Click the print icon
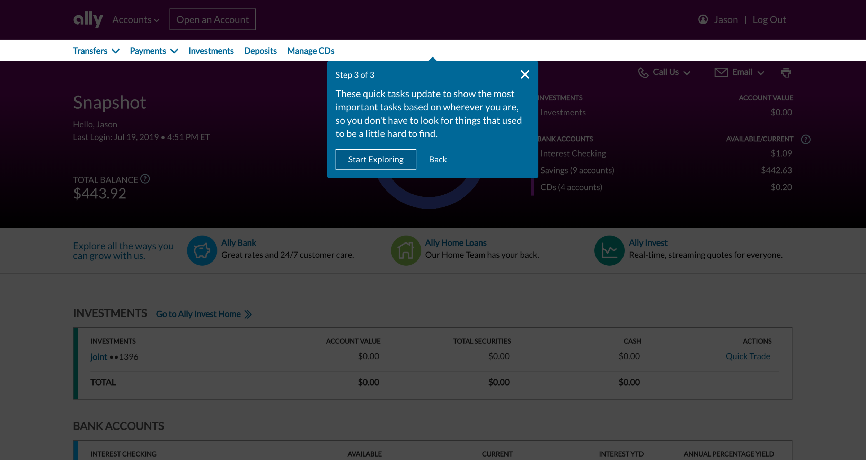Screen dimensions: 866x460 coord(786,72)
